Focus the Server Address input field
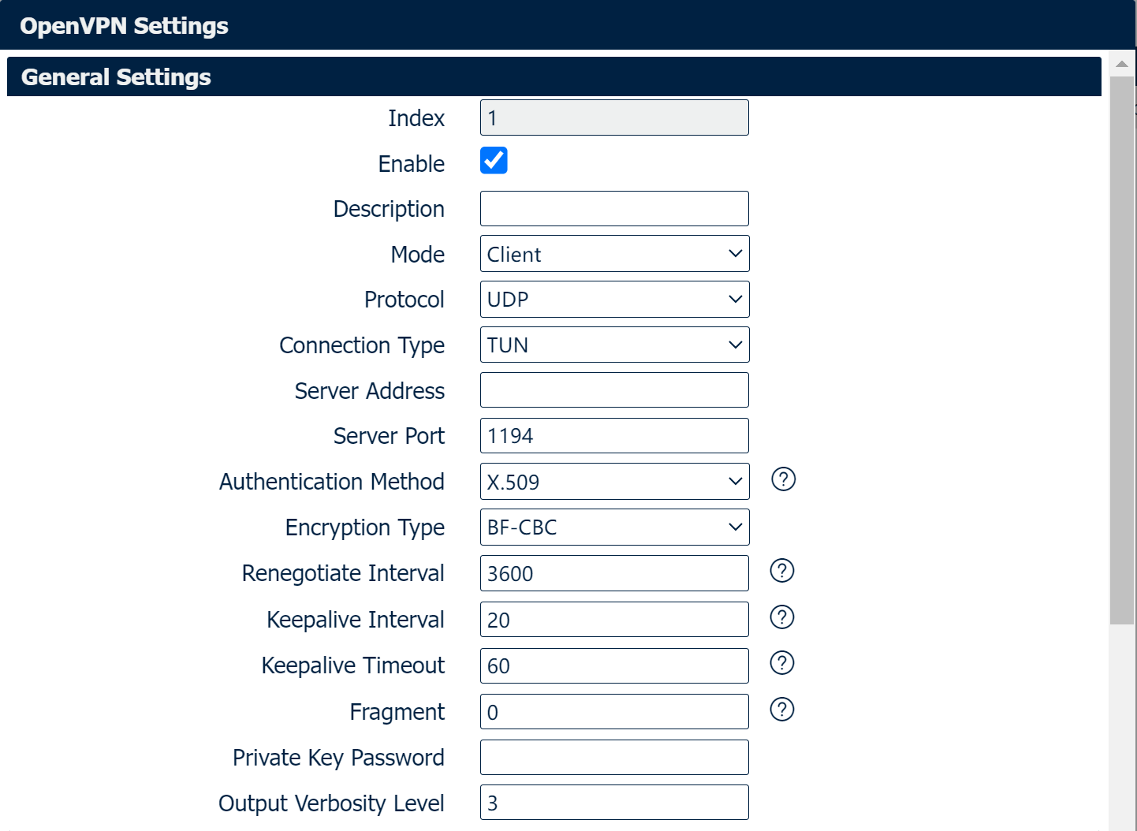1137x831 pixels. (614, 390)
